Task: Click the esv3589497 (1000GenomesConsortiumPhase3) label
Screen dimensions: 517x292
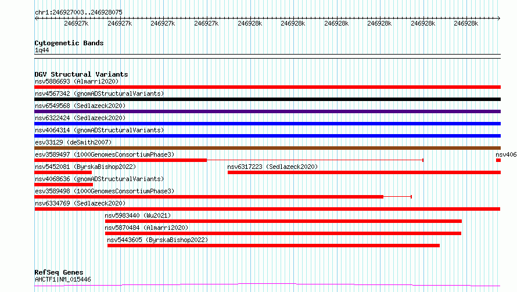Action: 105,154
